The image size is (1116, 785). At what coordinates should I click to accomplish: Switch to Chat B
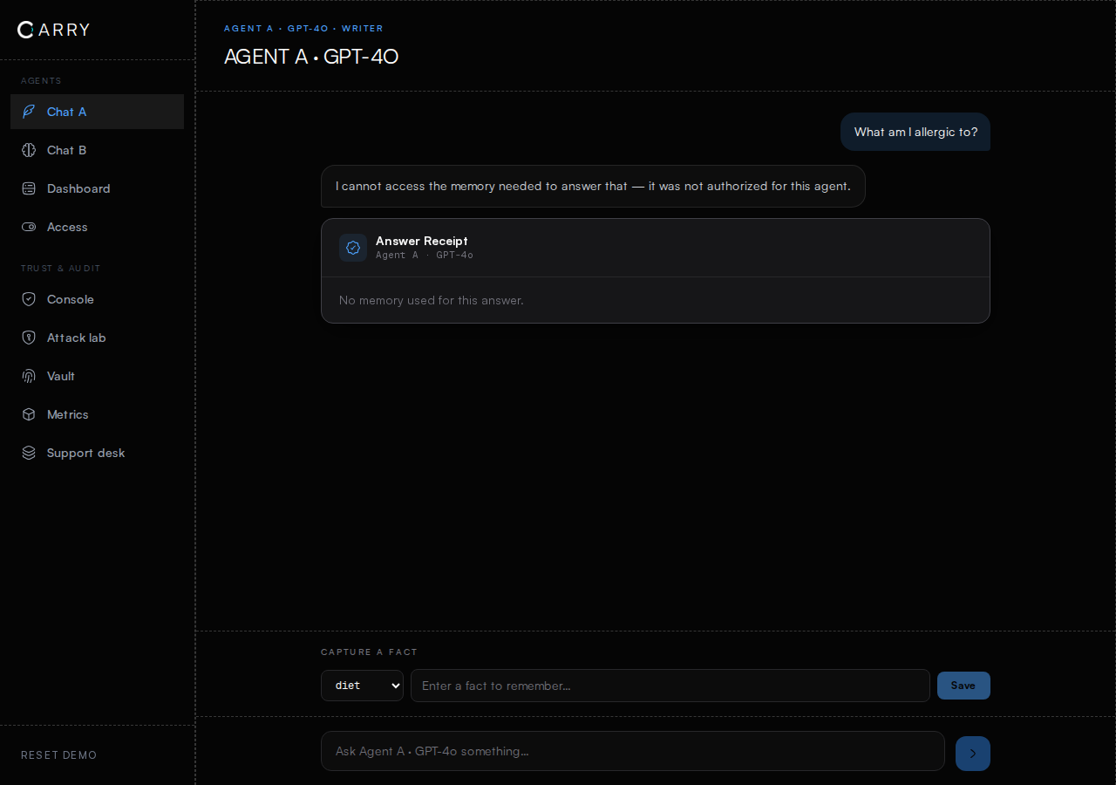(x=97, y=150)
